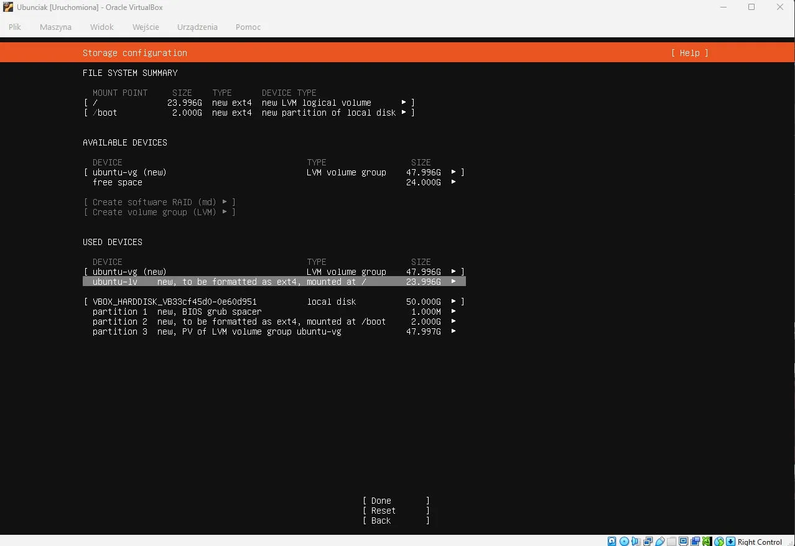Select partition 3 PV of LVM group
The height and width of the screenshot is (546, 795).
pyautogui.click(x=274, y=331)
